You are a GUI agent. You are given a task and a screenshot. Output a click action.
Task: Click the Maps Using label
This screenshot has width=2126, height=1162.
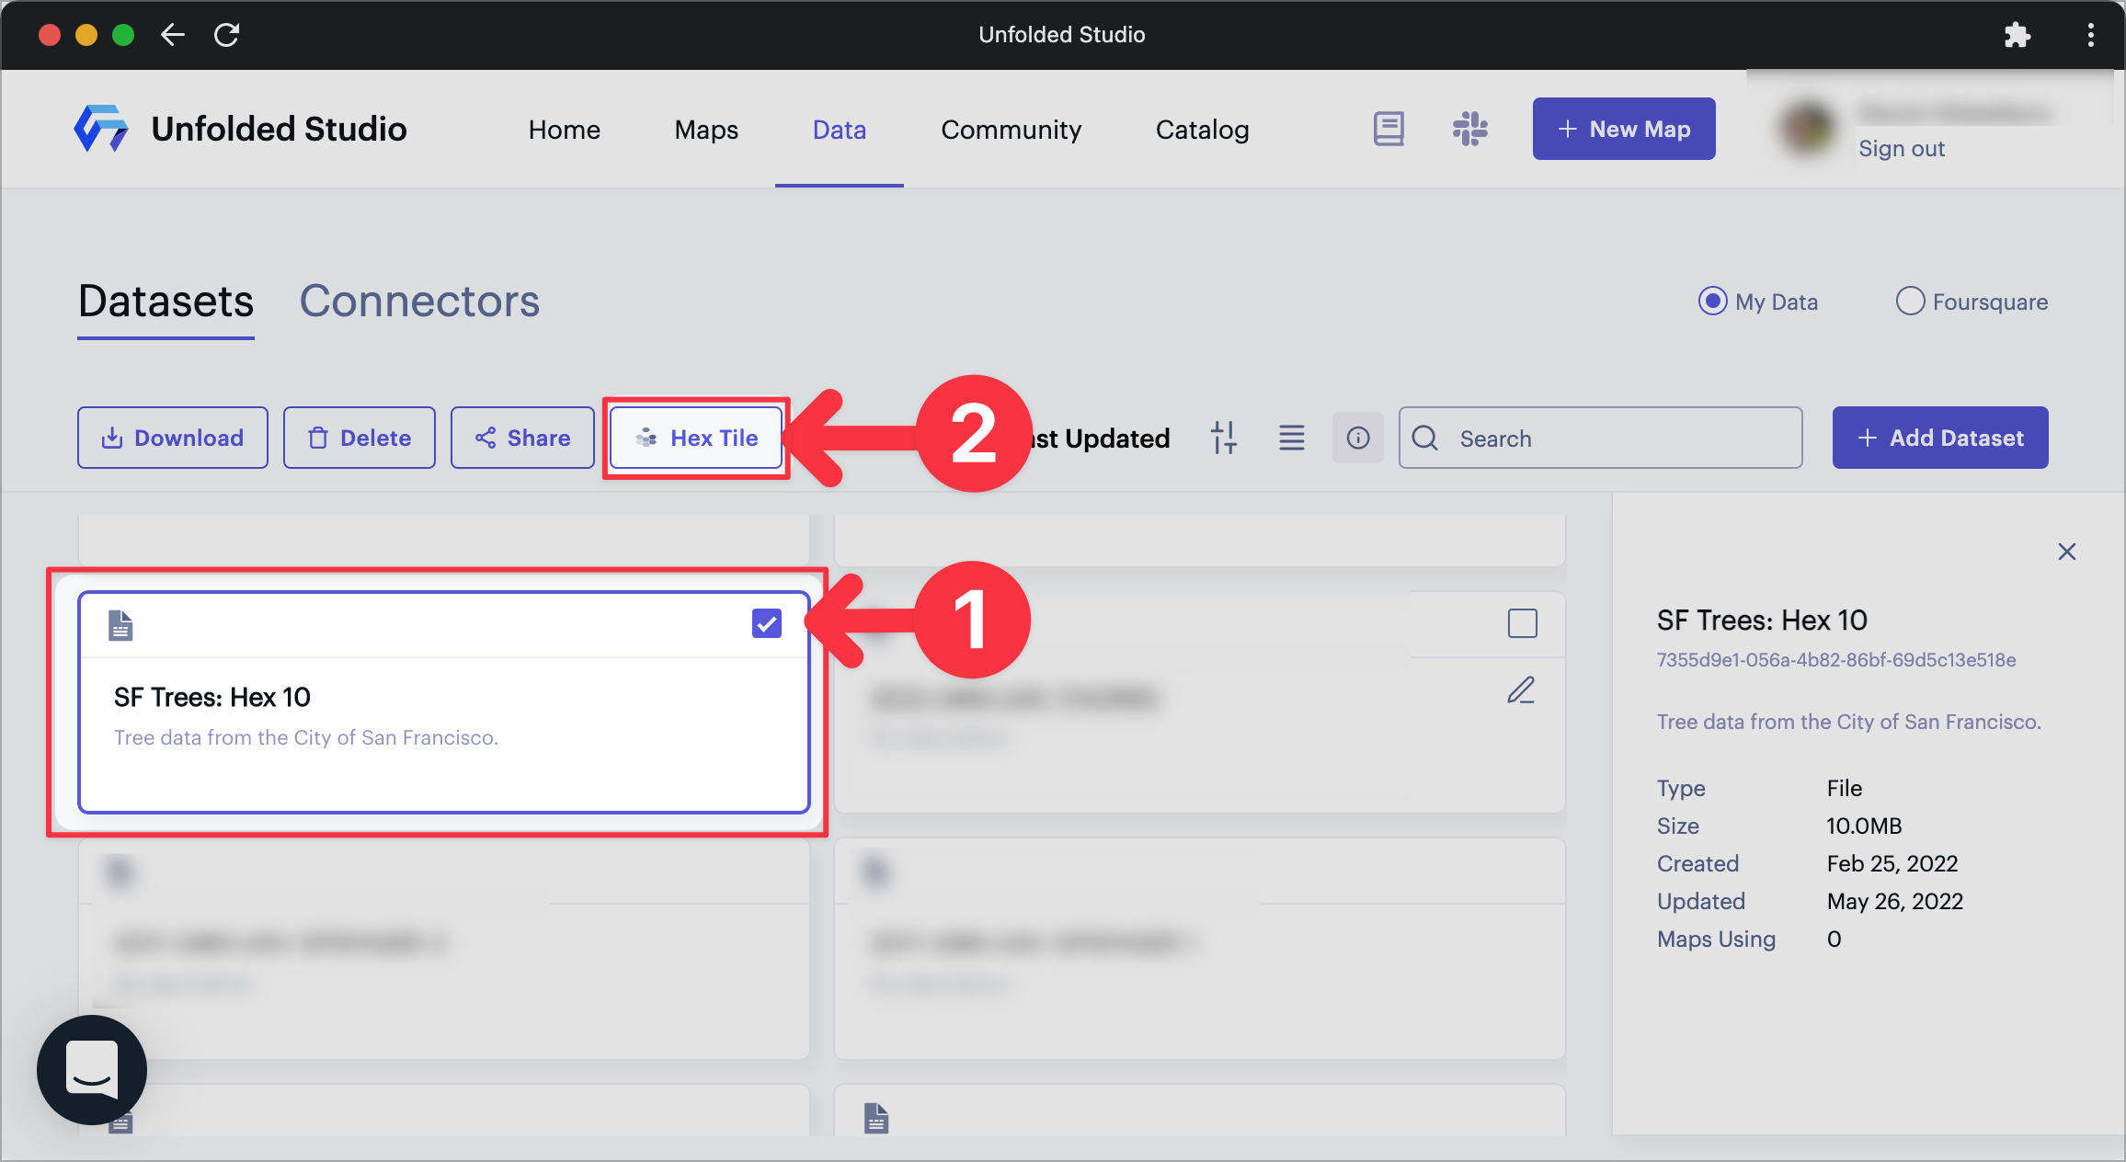(1717, 939)
